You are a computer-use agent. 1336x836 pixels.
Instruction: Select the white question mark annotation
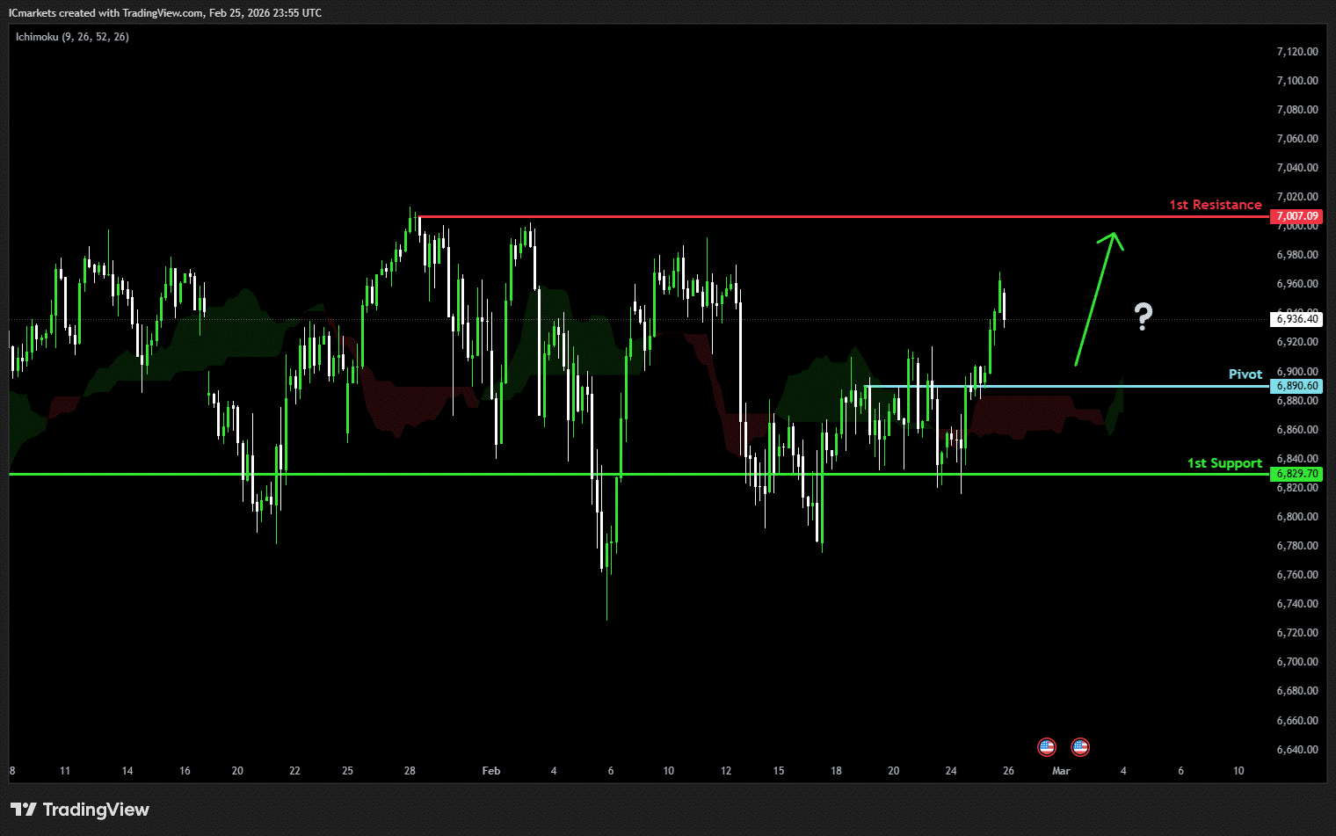coord(1143,316)
